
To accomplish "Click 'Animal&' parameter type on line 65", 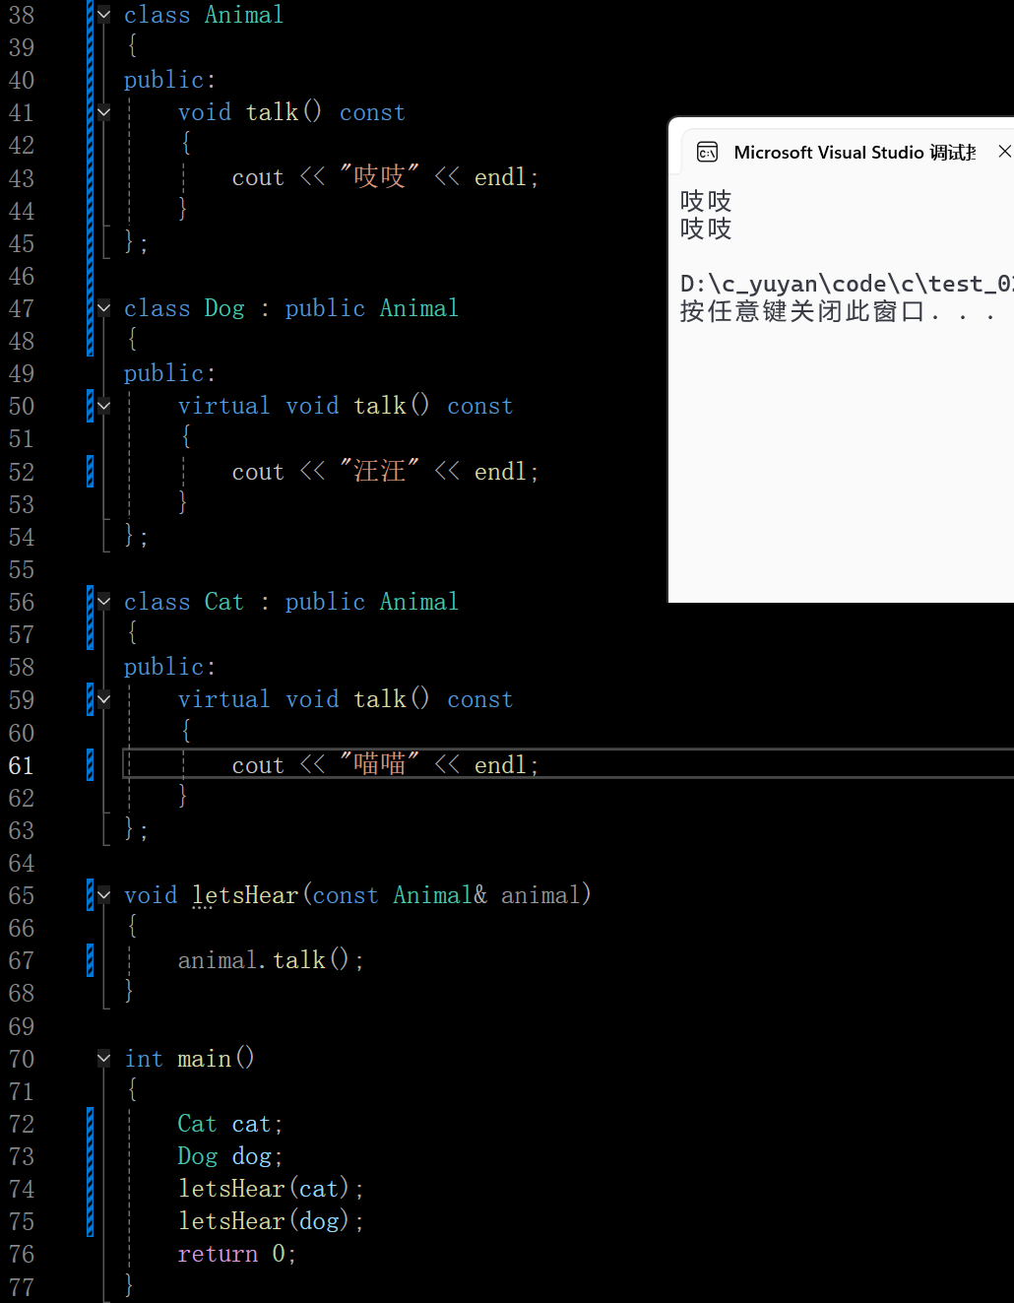I will pos(440,895).
